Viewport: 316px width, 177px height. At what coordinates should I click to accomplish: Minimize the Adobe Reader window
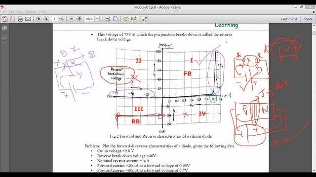click(295, 7)
